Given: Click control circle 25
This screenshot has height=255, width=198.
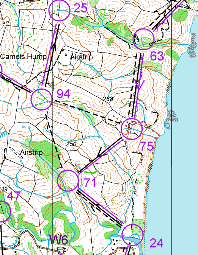Looking at the screenshot, I should [x=60, y=10].
